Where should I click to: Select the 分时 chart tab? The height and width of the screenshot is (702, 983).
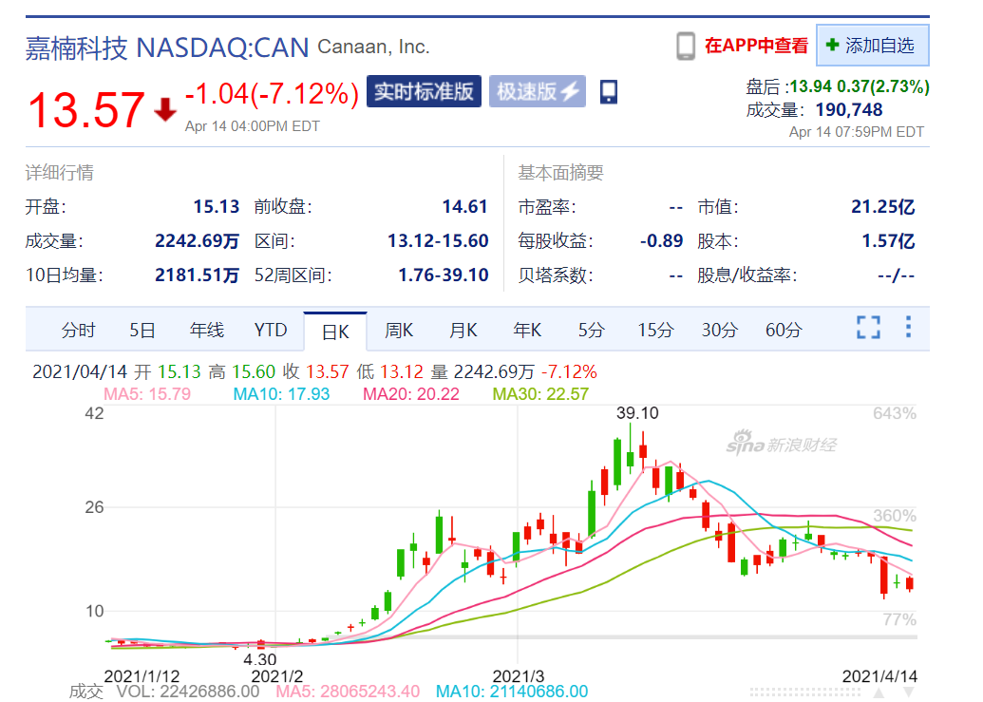79,330
